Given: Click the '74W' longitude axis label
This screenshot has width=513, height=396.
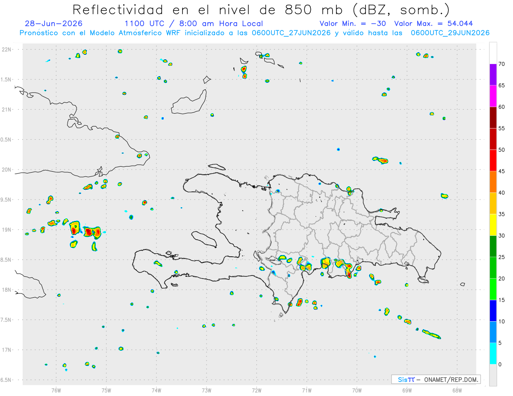Looking at the screenshot, I should [x=156, y=390].
